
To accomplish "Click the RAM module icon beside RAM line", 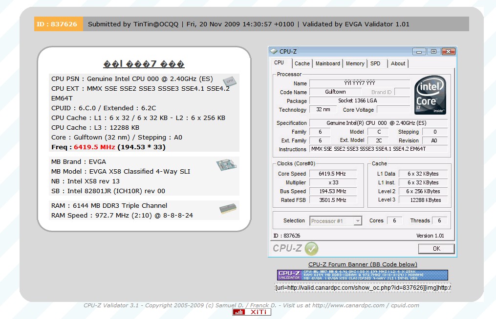I will click(228, 208).
